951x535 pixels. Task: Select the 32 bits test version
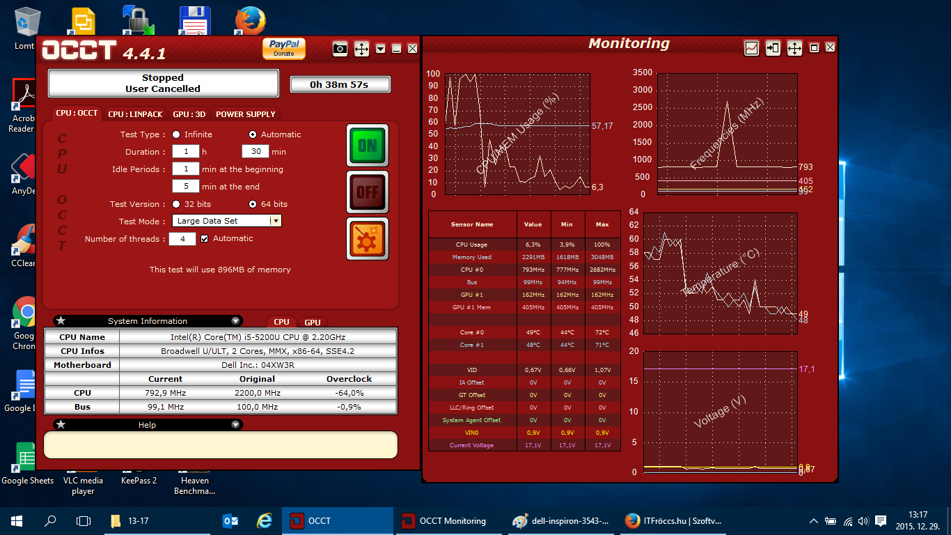176,204
